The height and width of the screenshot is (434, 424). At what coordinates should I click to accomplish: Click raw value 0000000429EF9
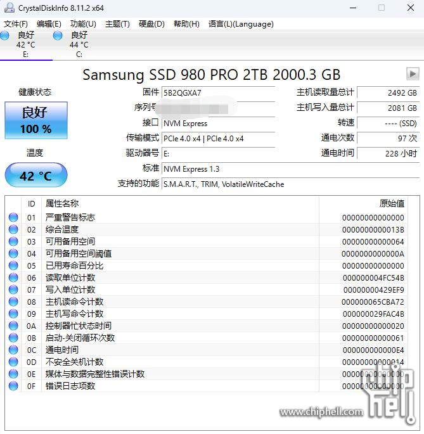373,290
